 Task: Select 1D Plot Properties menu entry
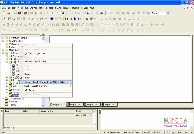(46, 53)
